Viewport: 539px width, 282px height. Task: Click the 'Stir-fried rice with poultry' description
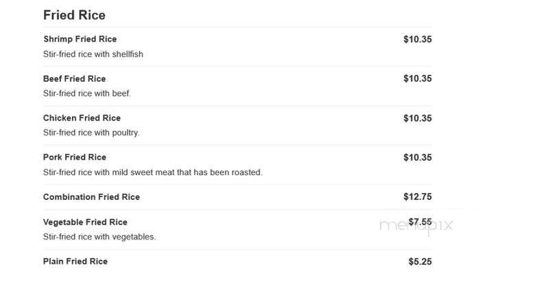point(91,133)
